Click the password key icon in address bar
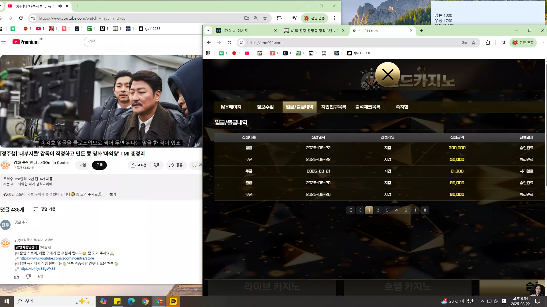This screenshot has width=547, height=307. 464,43
